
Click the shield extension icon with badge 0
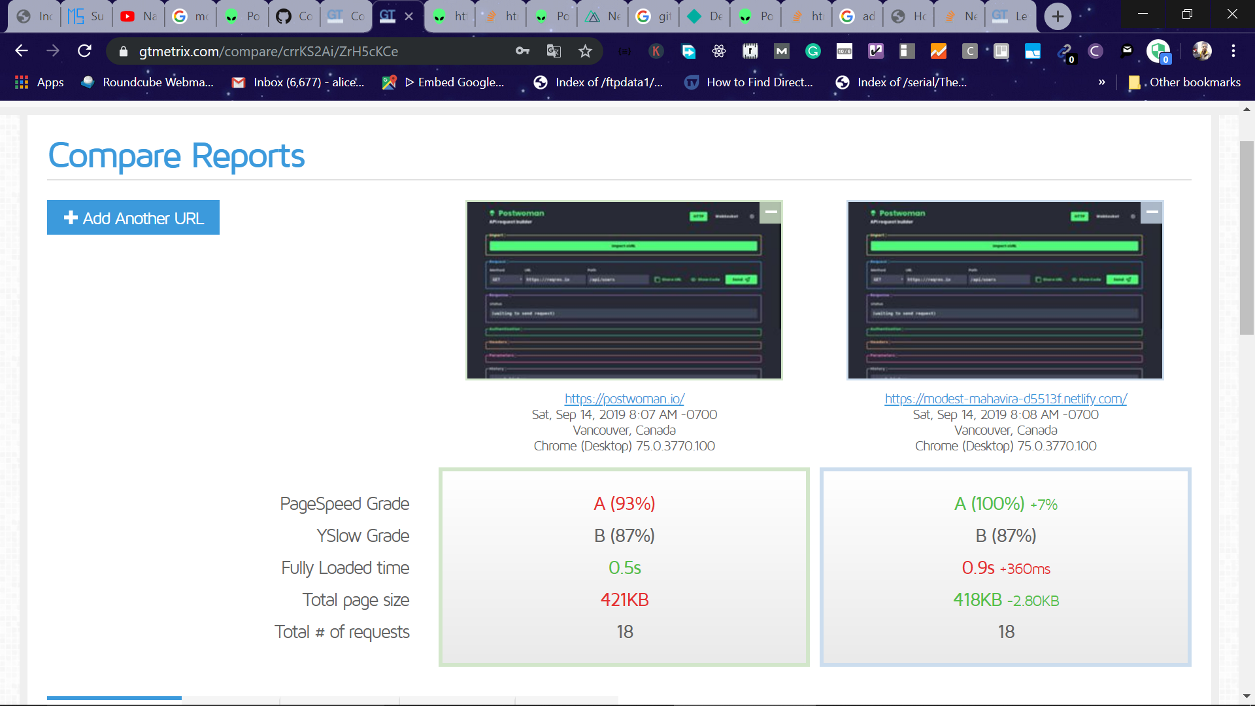tap(1158, 51)
